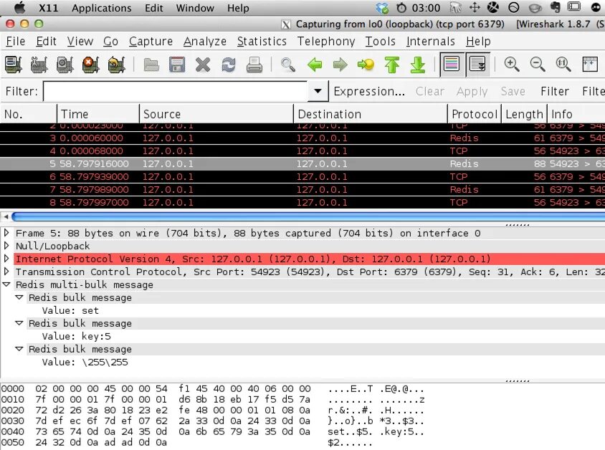The height and width of the screenshot is (450, 605).
Task: Close capture file X icon
Action: pos(203,64)
